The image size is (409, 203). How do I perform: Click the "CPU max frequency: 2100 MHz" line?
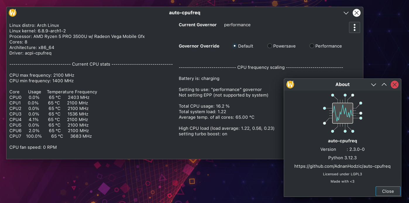42,75
